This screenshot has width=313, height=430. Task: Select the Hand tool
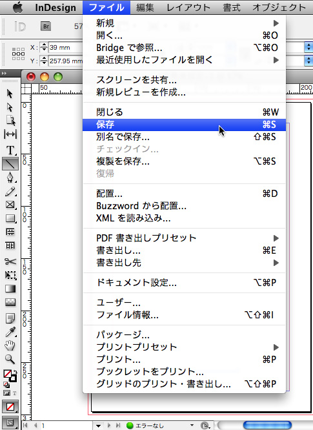coord(10,345)
